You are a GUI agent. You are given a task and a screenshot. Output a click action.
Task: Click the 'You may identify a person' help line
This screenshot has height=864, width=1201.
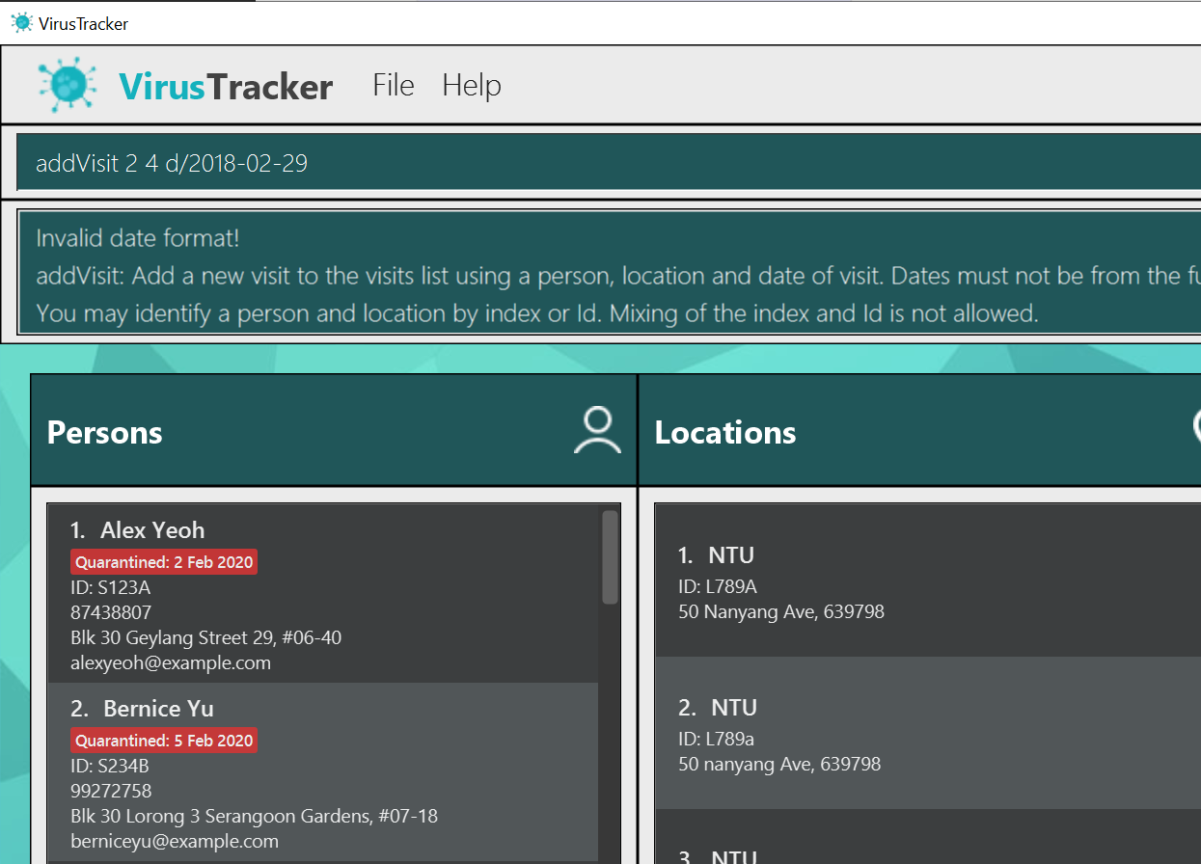537,313
